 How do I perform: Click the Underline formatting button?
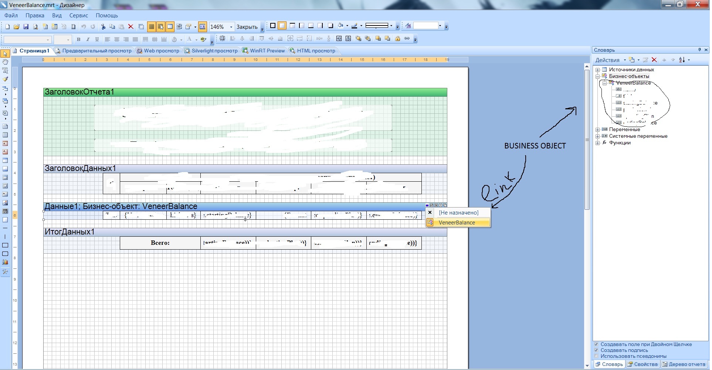point(97,39)
